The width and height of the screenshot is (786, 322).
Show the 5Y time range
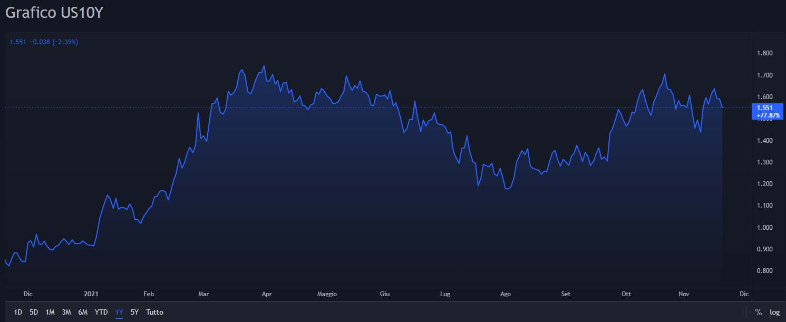click(x=134, y=313)
